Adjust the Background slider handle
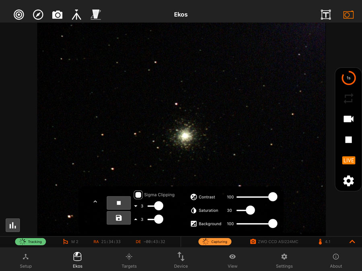Screen dimensions: 362x271 (x=273, y=224)
